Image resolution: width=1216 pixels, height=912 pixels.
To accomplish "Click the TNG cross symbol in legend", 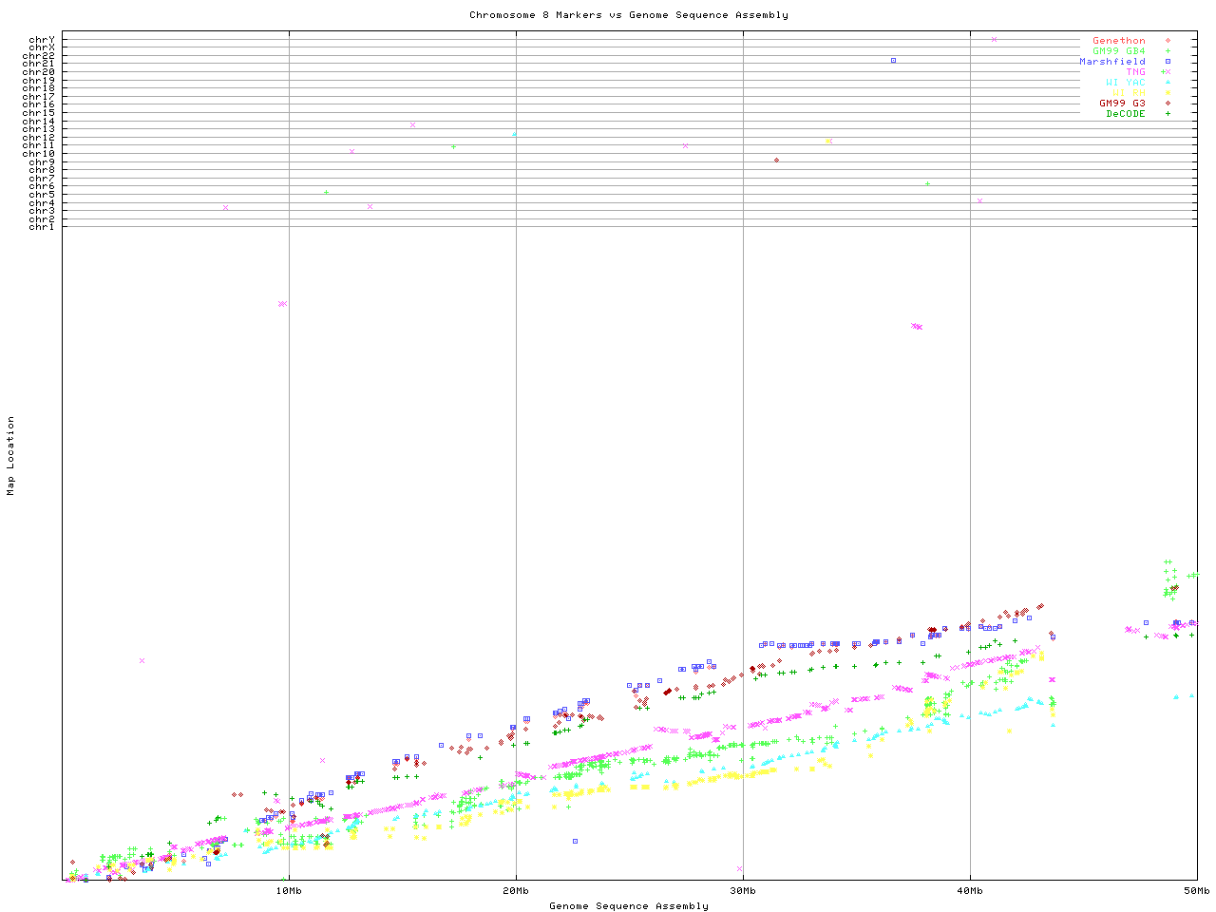I will 1167,72.
